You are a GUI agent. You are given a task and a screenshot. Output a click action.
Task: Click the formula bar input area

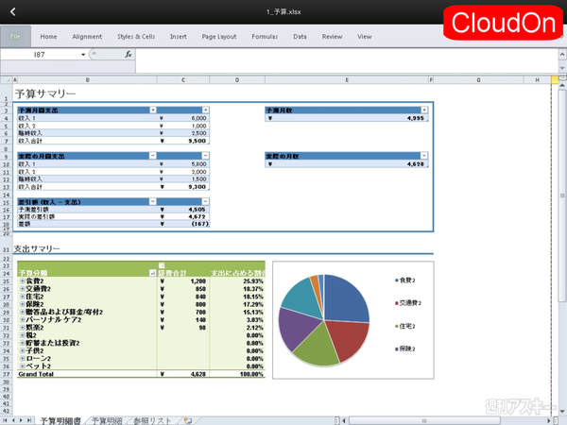(x=347, y=60)
